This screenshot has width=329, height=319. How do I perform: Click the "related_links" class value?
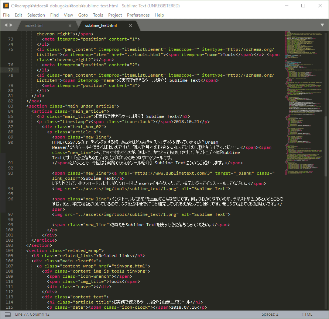76,256
